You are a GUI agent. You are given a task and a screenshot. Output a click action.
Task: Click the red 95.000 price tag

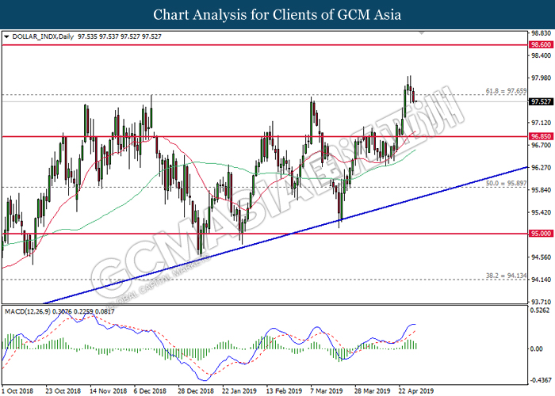click(542, 234)
